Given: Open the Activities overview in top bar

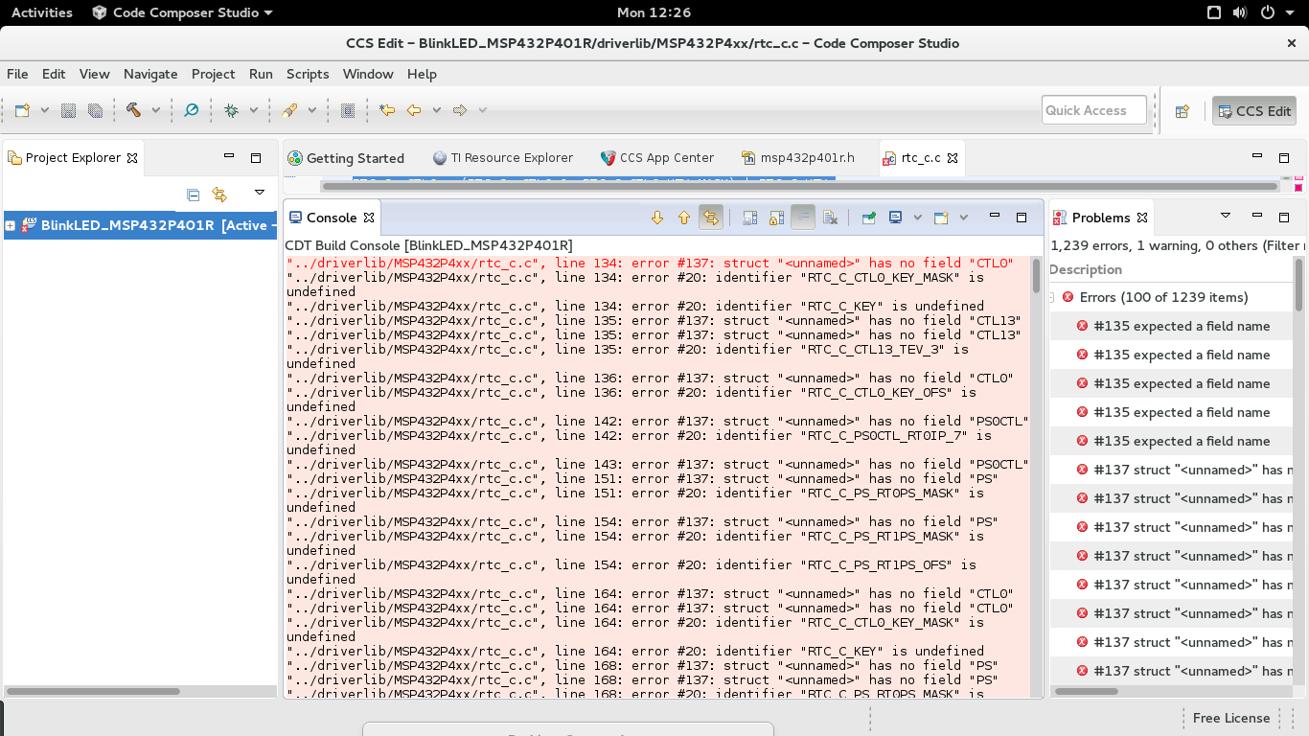Looking at the screenshot, I should coord(41,12).
